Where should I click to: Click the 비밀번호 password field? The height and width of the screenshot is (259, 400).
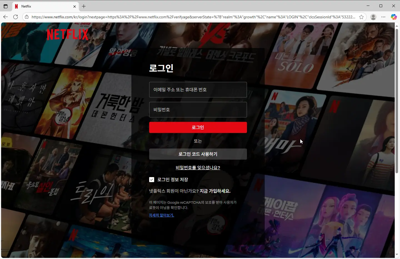(198, 110)
